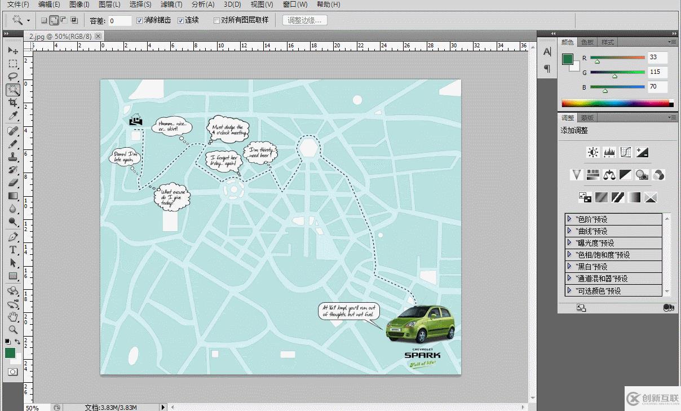Click the foreground color swatch in Color panel
This screenshot has width=681, height=411.
point(567,59)
